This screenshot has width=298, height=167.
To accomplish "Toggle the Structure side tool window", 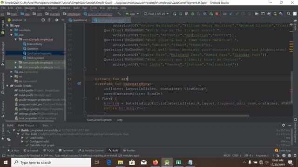I will 3,109.
